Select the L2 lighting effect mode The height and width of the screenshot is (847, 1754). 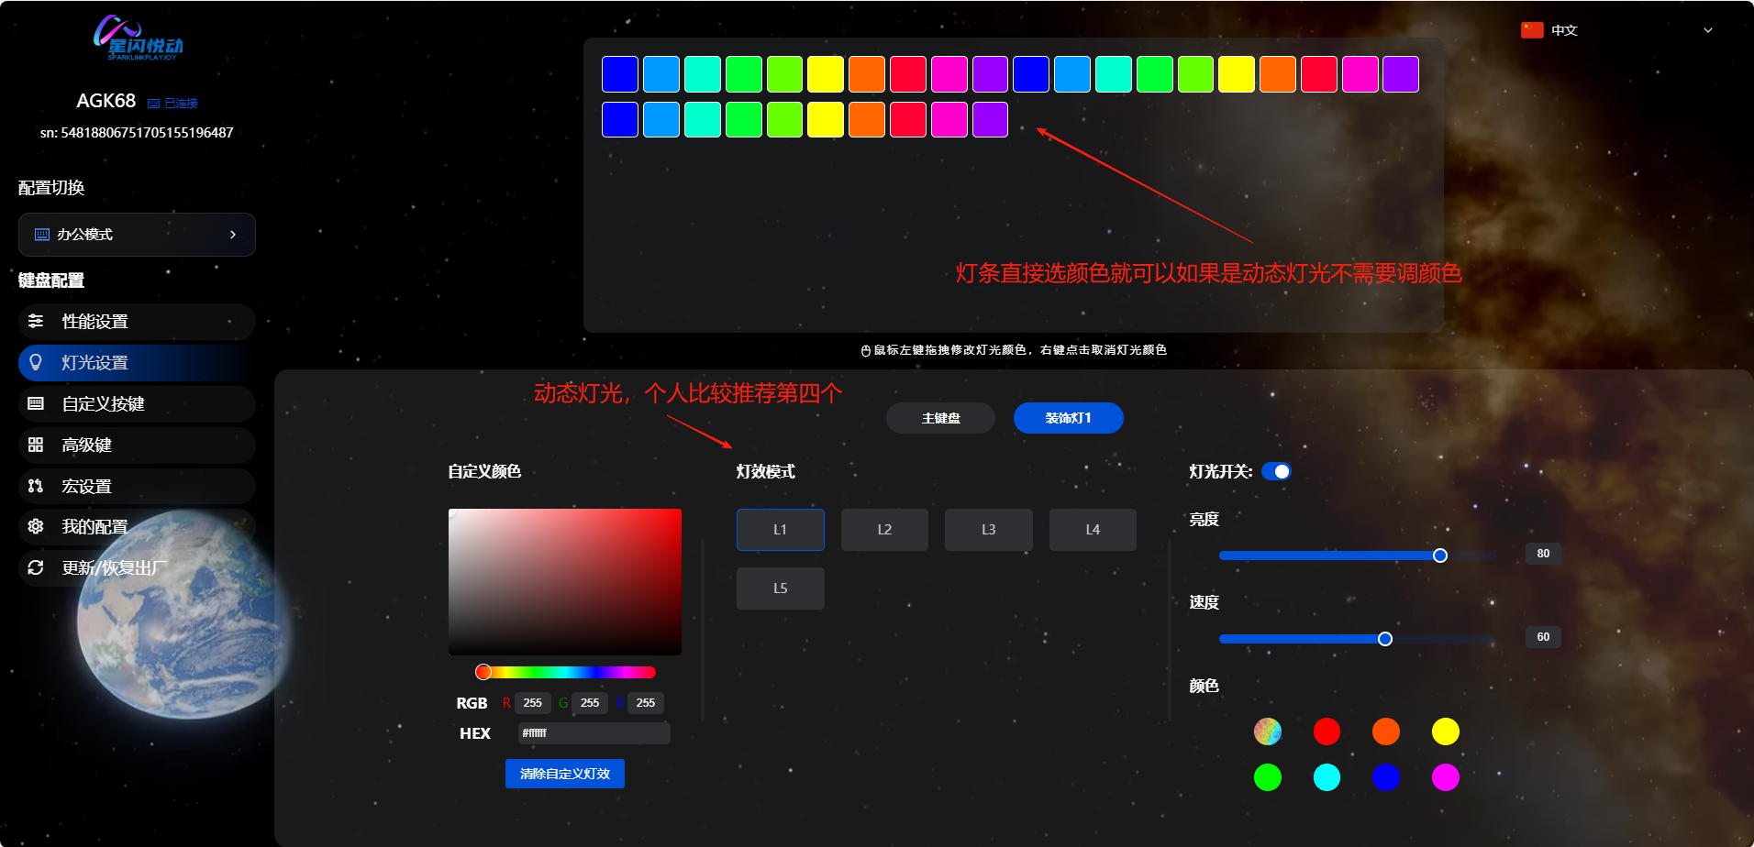click(x=884, y=530)
